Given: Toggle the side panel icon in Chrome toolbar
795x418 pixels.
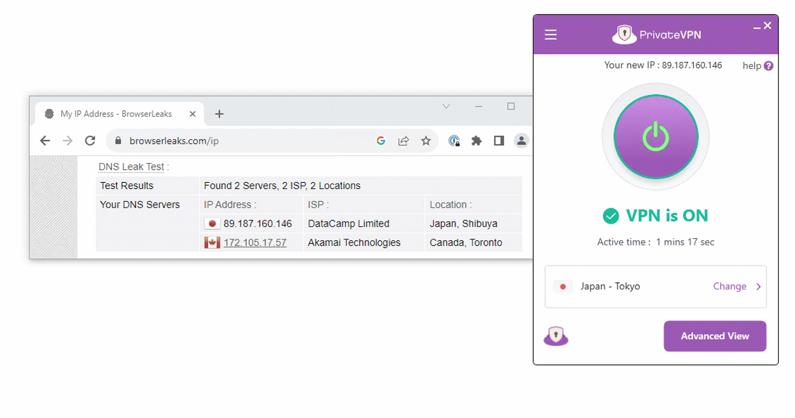Looking at the screenshot, I should click(x=498, y=141).
